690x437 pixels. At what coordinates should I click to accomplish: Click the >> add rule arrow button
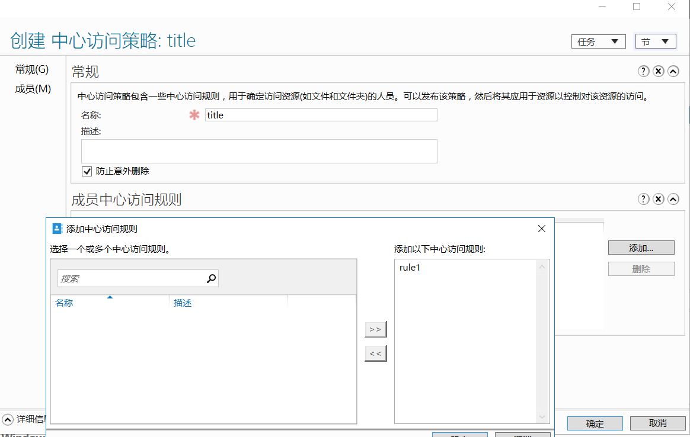[x=375, y=329]
